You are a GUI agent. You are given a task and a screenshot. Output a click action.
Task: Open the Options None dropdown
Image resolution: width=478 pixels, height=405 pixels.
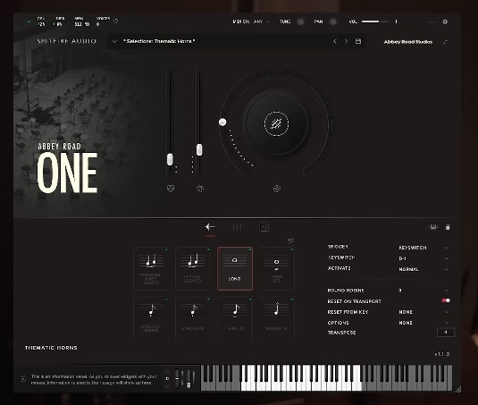point(423,323)
